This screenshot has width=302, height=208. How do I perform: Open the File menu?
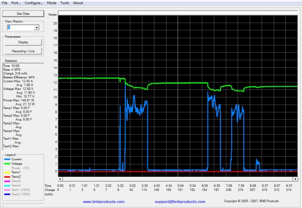coord(5,3)
